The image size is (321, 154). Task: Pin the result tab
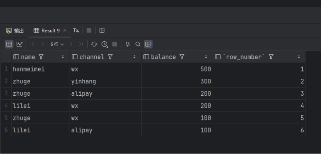(128, 44)
